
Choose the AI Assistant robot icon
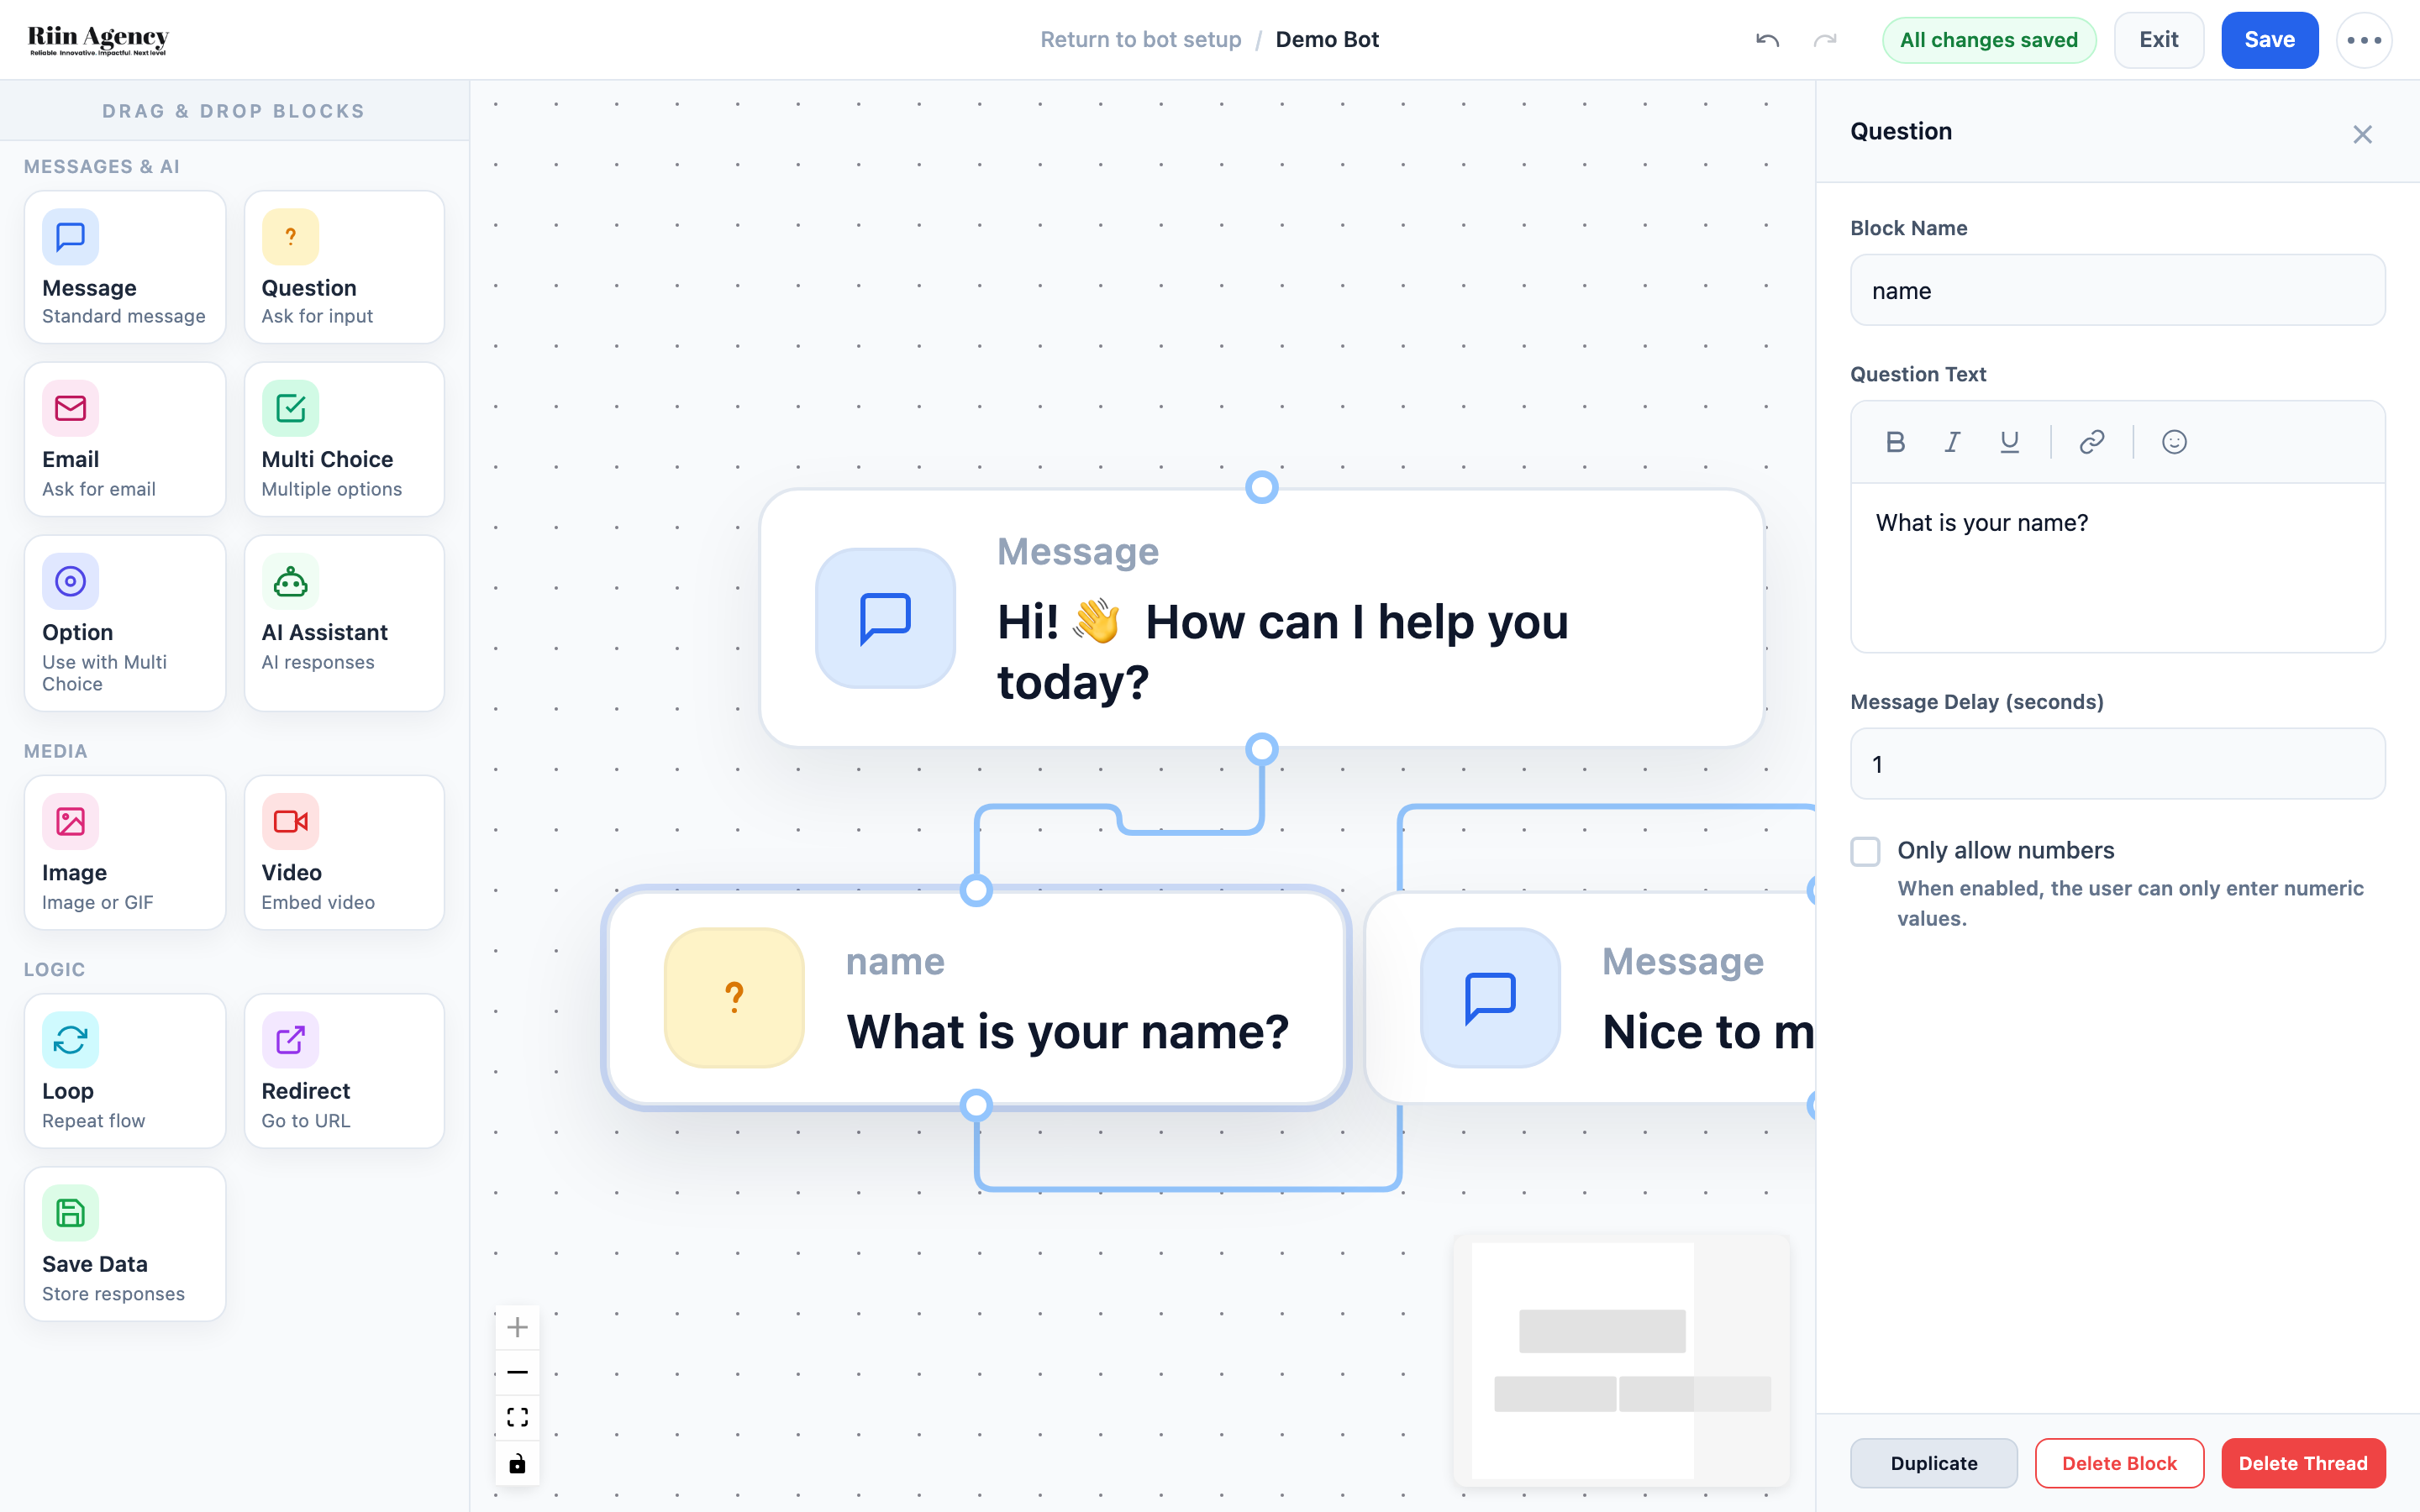pos(290,581)
